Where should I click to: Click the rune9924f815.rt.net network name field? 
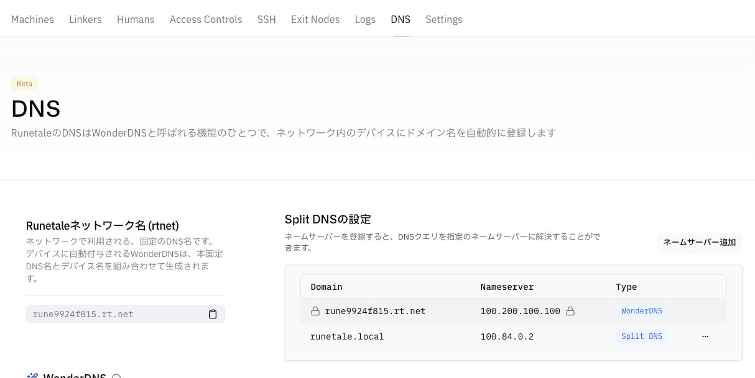(126, 314)
